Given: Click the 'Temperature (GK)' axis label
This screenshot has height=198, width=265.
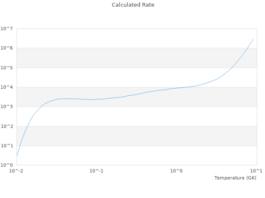Looking at the screenshot, I should click(235, 178).
